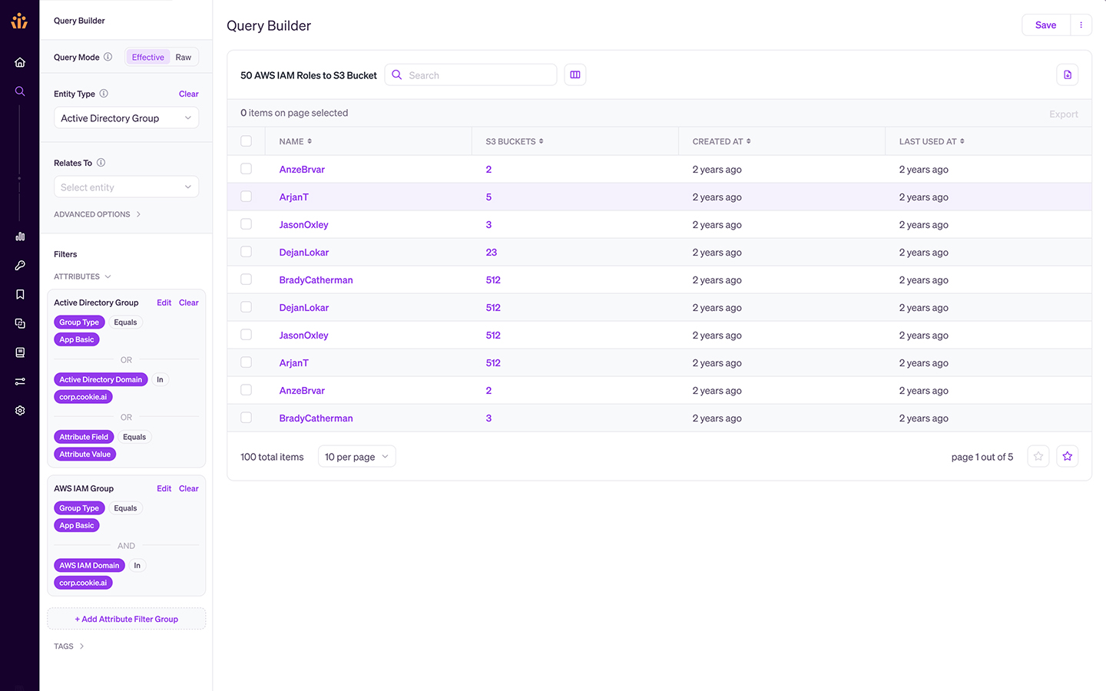Image resolution: width=1106 pixels, height=691 pixels.
Task: Tick the checkbox for AnzeBrvar first row
Action: click(x=247, y=169)
